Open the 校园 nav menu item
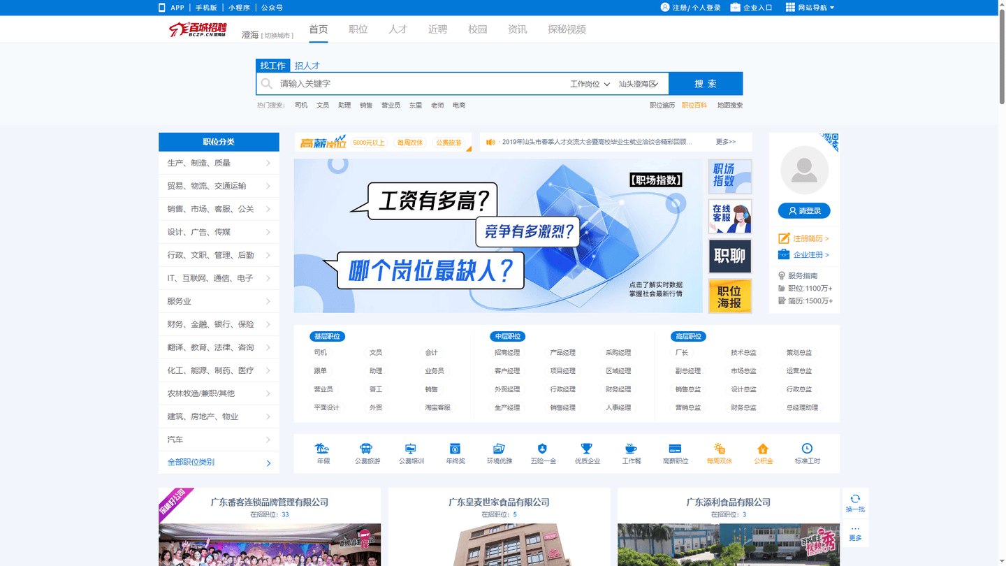This screenshot has height=566, width=1006. coord(478,29)
